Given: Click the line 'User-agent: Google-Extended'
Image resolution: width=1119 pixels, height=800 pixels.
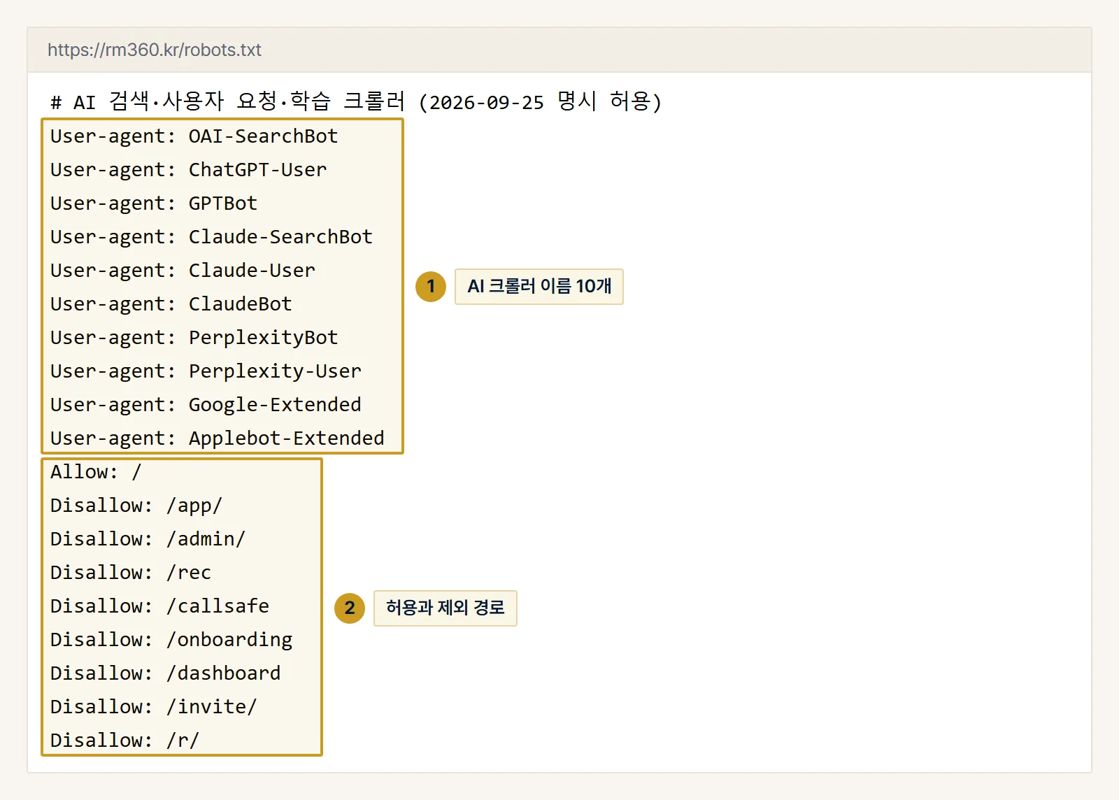Looking at the screenshot, I should (206, 405).
